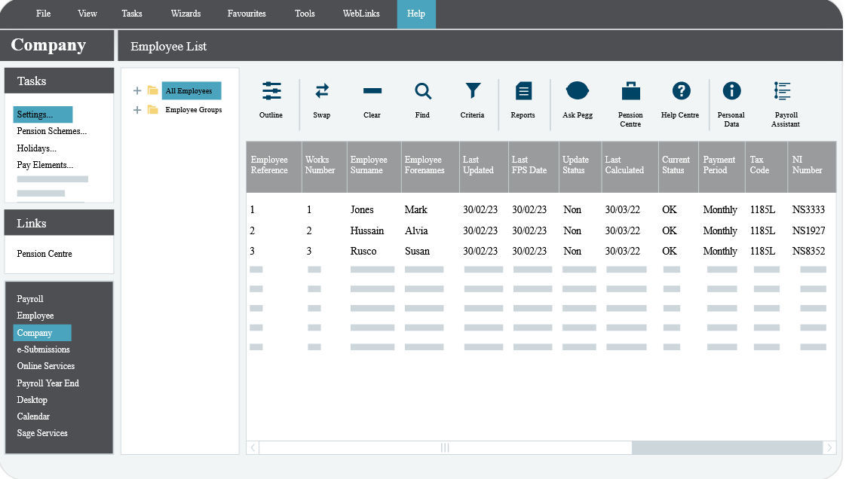Apply a filter using the Criteria icon
This screenshot has height=479, width=849.
point(473,97)
